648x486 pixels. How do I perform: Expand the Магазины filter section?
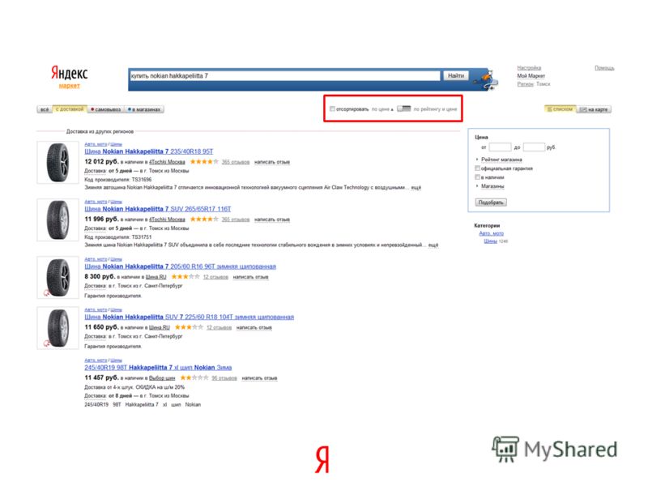click(x=492, y=186)
